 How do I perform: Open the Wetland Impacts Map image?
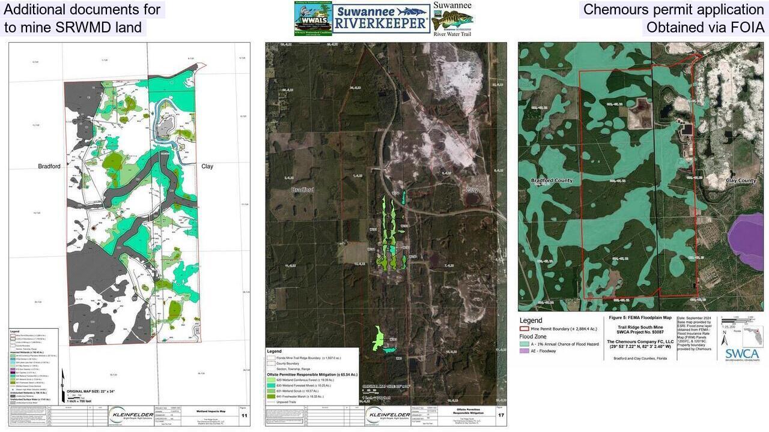[x=129, y=234]
